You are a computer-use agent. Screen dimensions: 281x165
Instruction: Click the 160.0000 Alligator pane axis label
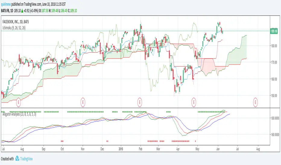tap(275, 135)
